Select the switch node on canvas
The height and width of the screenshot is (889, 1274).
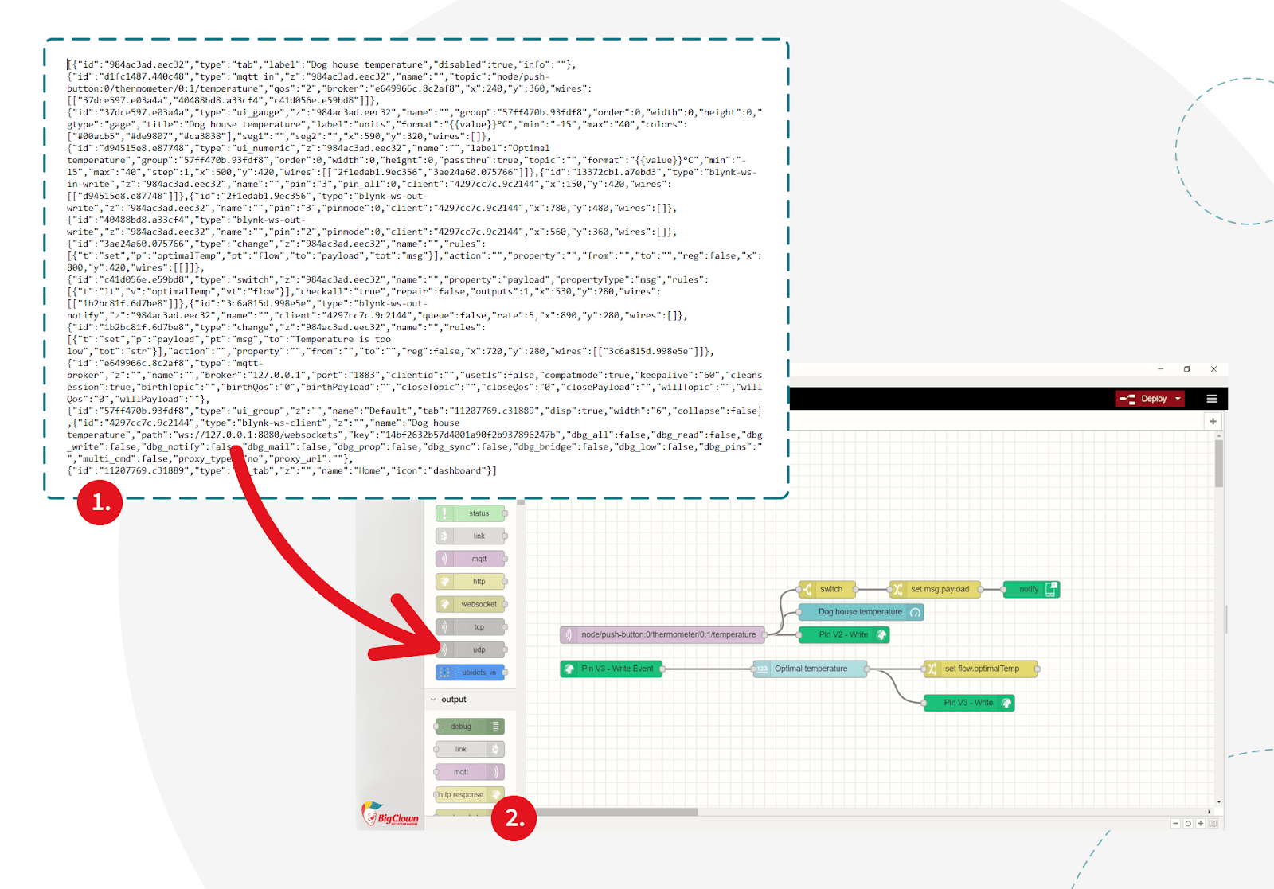[x=827, y=590]
